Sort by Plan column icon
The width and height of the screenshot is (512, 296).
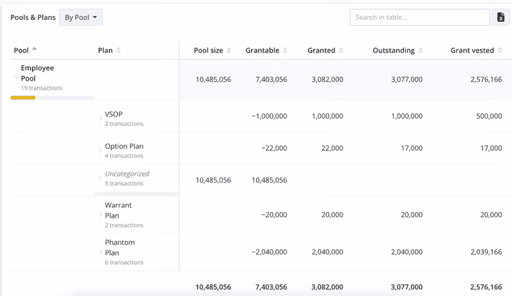click(118, 51)
